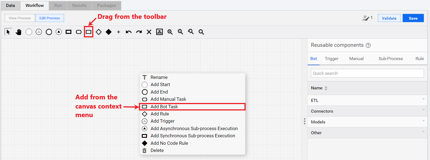This screenshot has height=160, width=430.
Task: Click the delete X toolbar icon
Action: pos(149,32)
